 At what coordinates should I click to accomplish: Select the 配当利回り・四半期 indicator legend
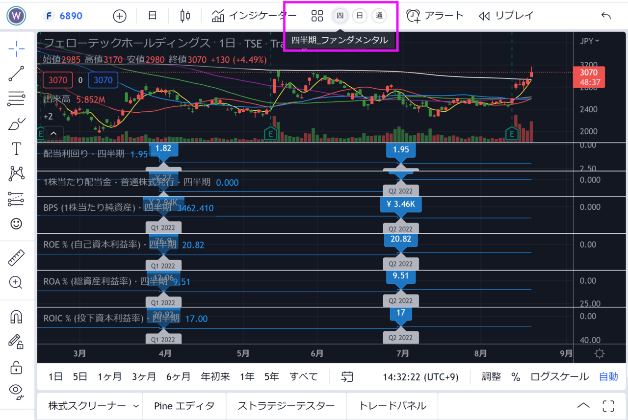tap(84, 153)
